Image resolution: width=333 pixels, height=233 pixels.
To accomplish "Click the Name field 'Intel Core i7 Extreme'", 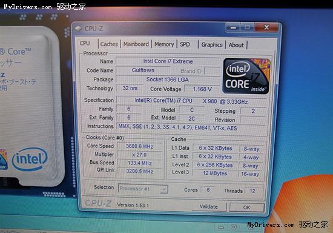I will (168, 61).
